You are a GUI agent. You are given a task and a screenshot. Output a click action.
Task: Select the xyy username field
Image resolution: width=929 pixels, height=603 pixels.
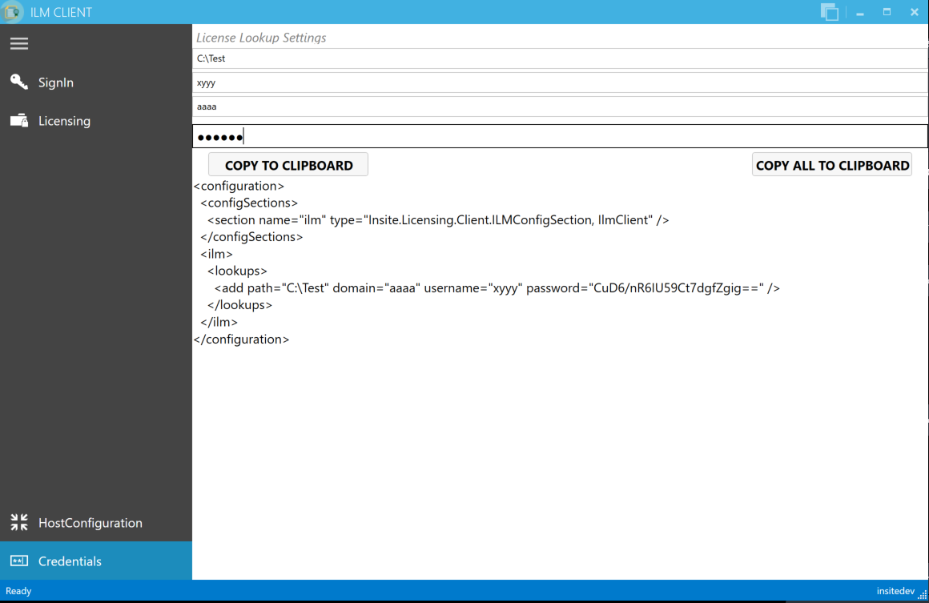click(561, 82)
